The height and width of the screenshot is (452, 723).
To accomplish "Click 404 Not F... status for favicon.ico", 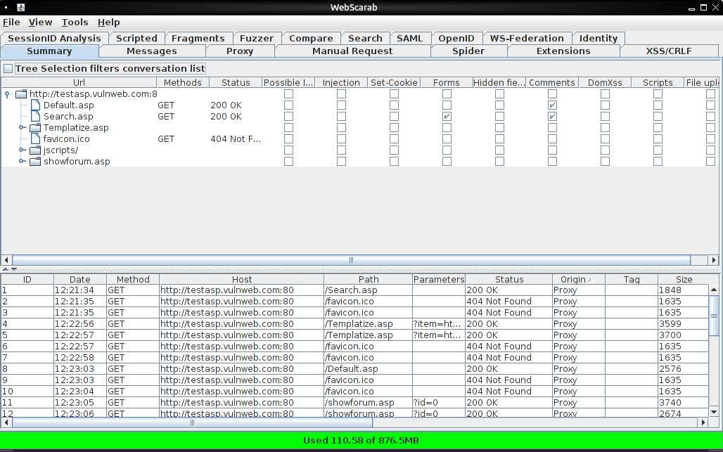I will coord(236,138).
